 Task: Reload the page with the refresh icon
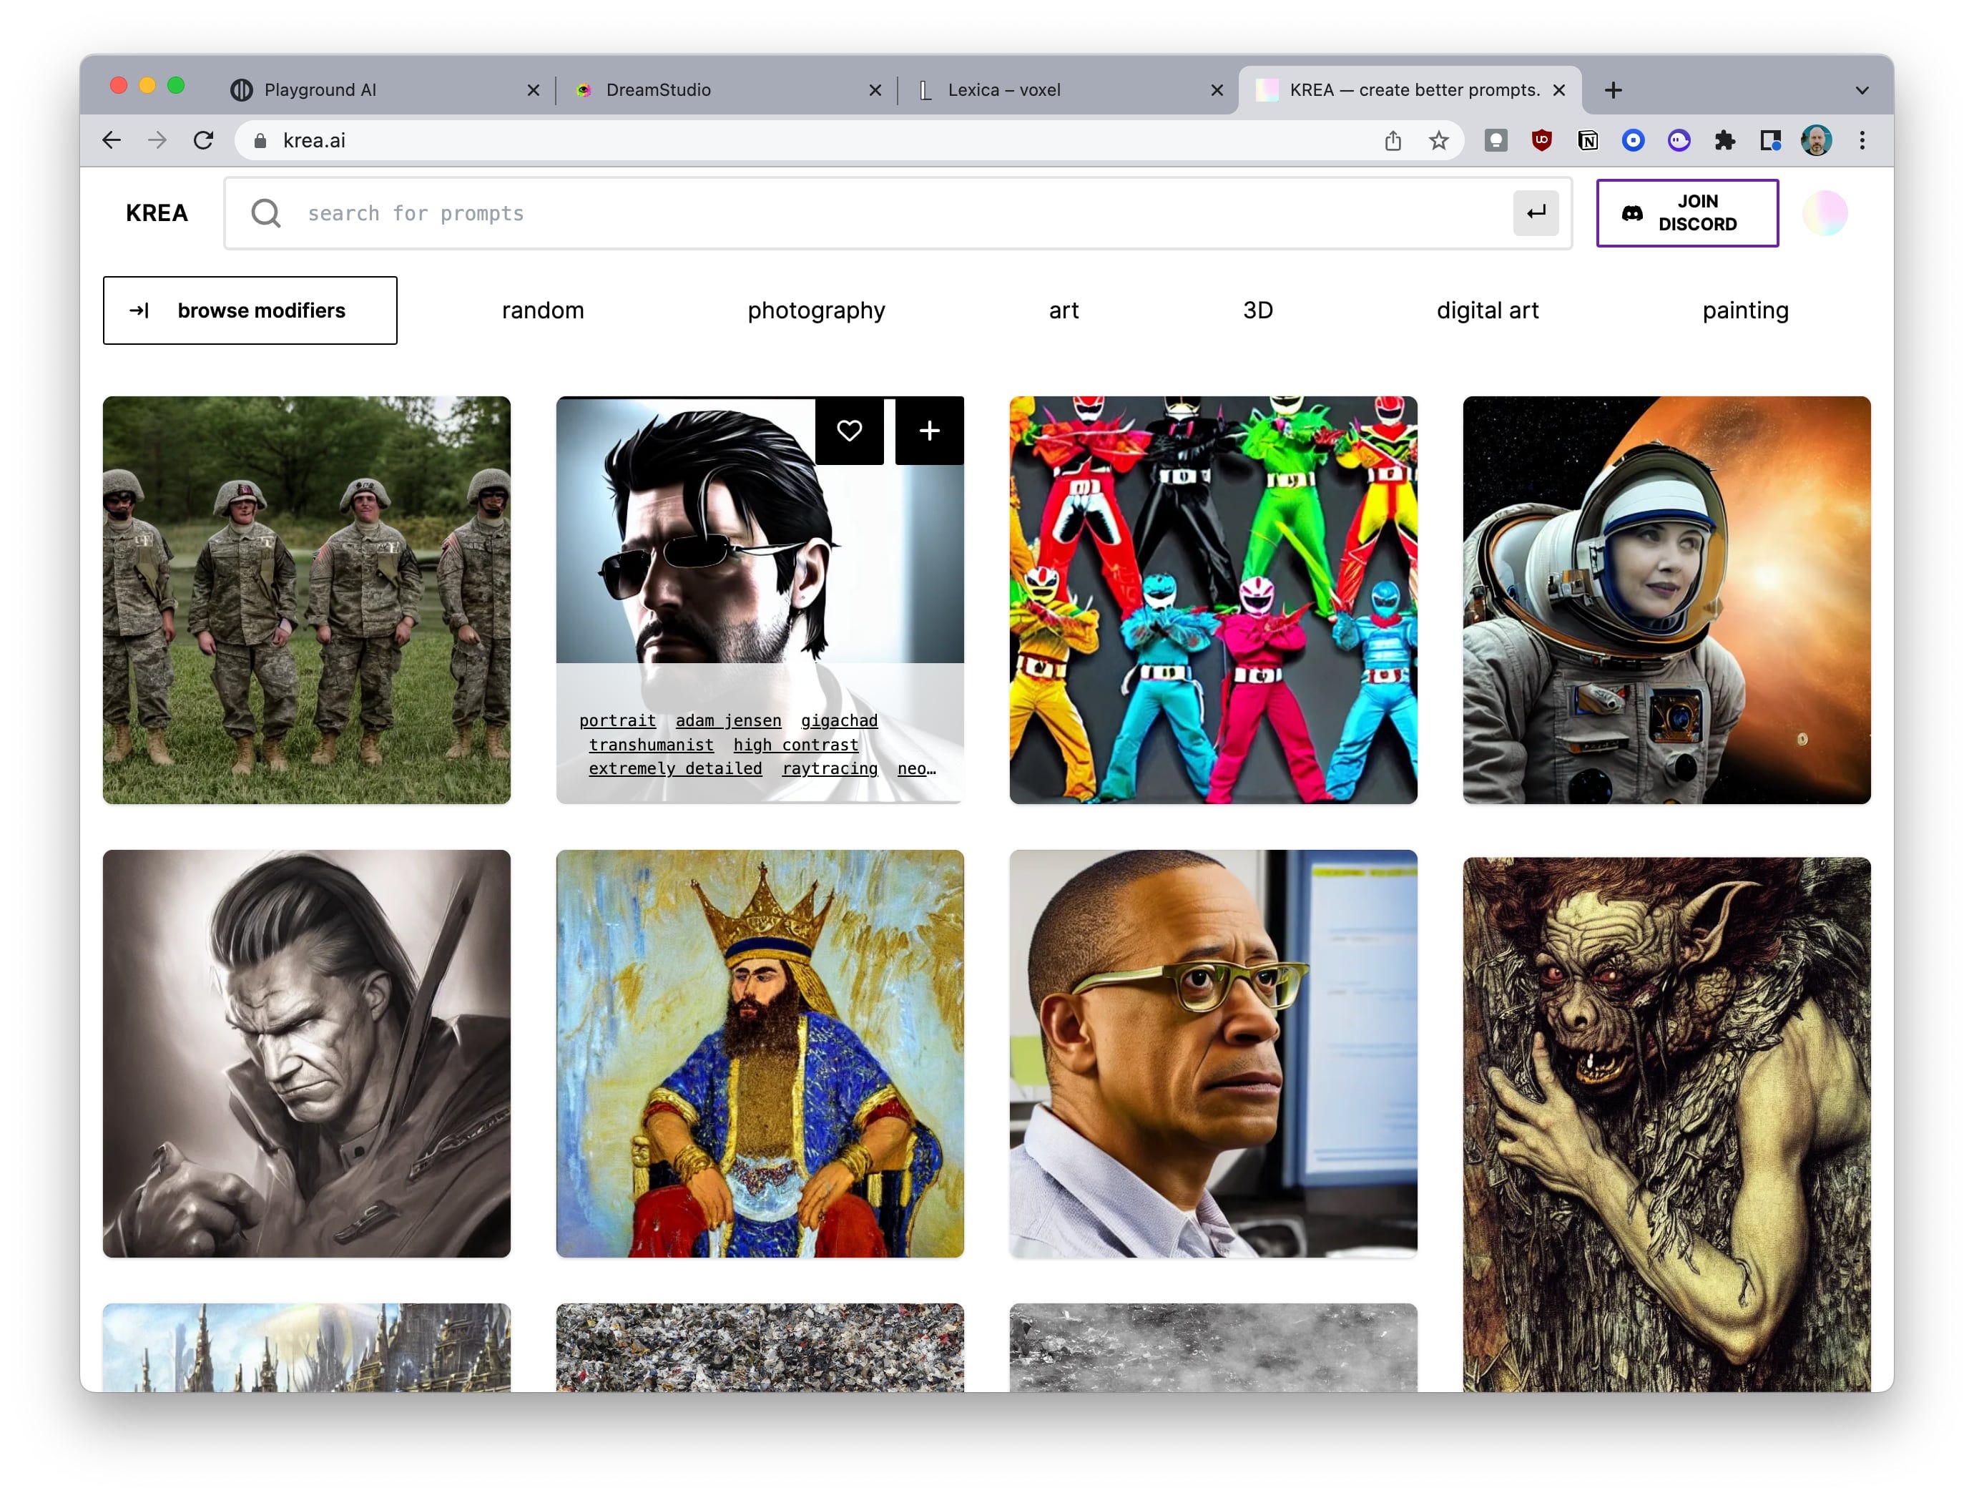[x=203, y=140]
